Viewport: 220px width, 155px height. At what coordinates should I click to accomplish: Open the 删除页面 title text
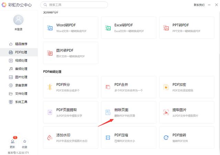(x=121, y=110)
